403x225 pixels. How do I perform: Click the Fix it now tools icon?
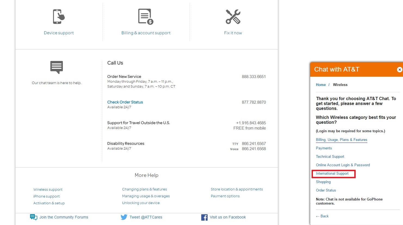pyautogui.click(x=233, y=17)
